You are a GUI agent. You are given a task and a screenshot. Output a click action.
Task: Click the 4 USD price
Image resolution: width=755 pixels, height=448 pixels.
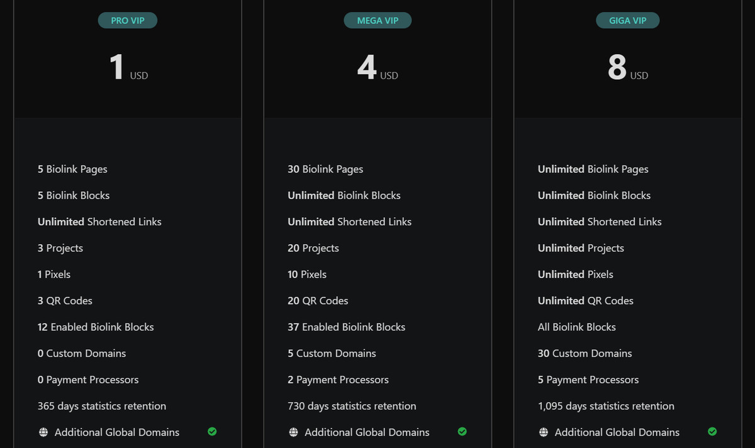point(377,68)
